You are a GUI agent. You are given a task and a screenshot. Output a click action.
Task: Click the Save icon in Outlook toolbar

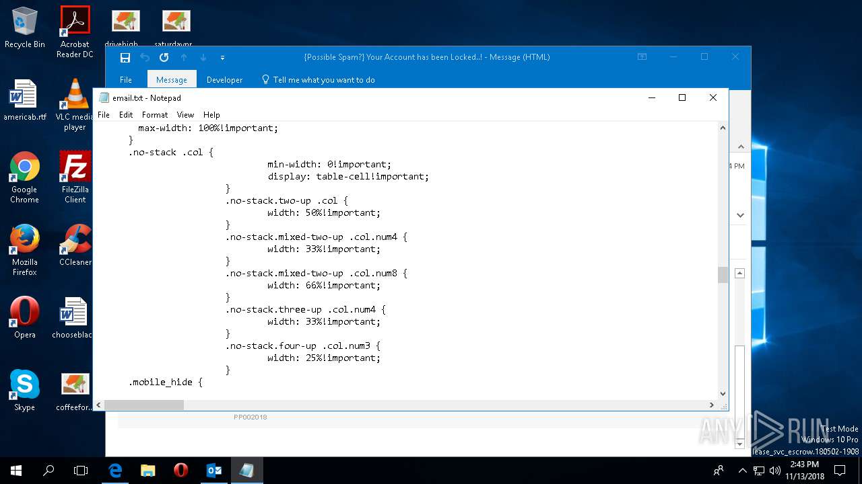click(125, 58)
